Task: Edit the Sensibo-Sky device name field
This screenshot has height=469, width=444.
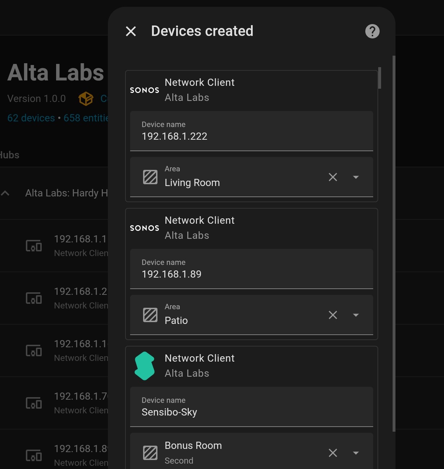Action: click(251, 412)
